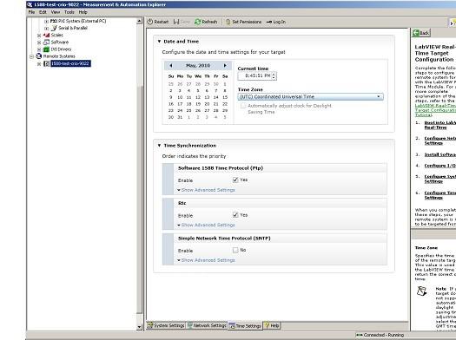Expand the 1588-test-crio-9022 tree node
This screenshot has height=340, width=456.
click(39, 64)
